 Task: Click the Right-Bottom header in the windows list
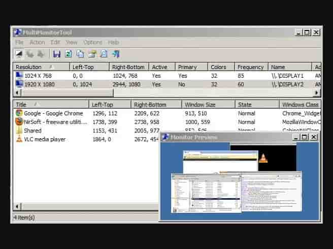(x=156, y=104)
